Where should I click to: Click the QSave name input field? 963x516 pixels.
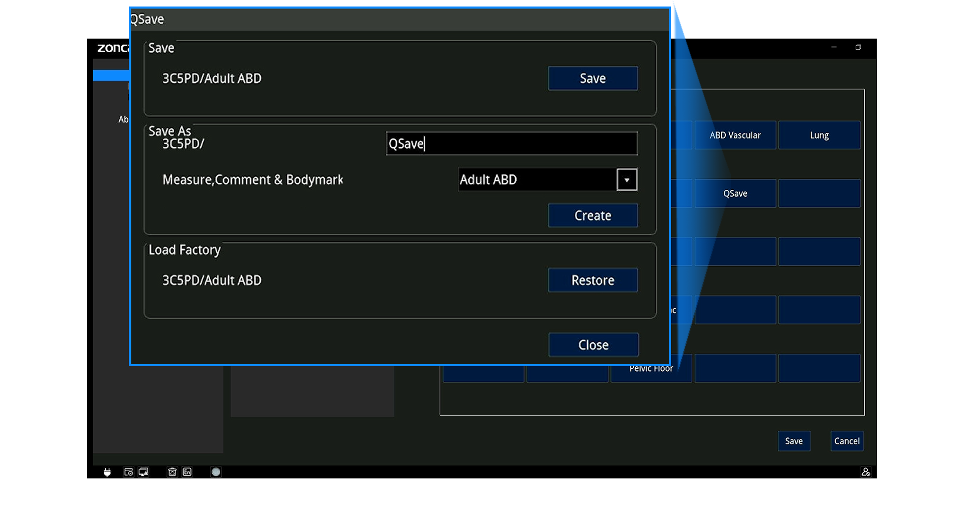(x=512, y=144)
